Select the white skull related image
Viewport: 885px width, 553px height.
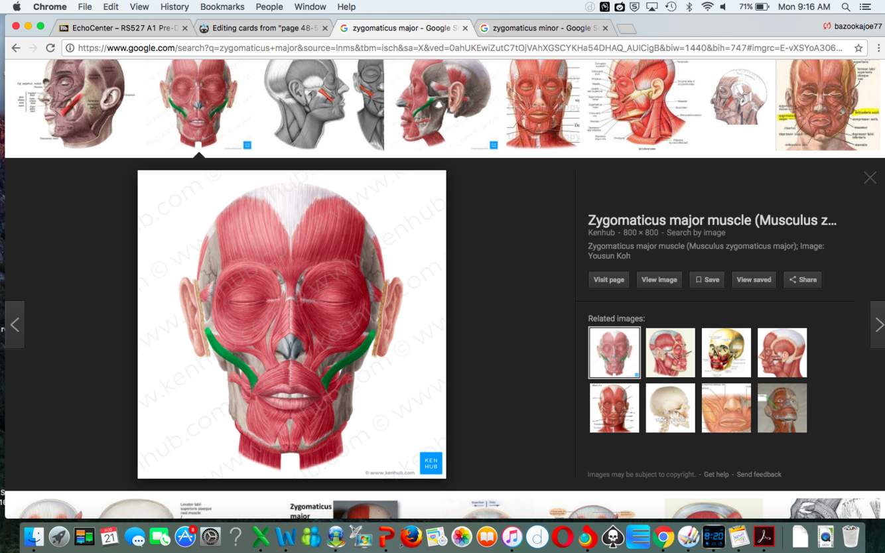pos(670,408)
